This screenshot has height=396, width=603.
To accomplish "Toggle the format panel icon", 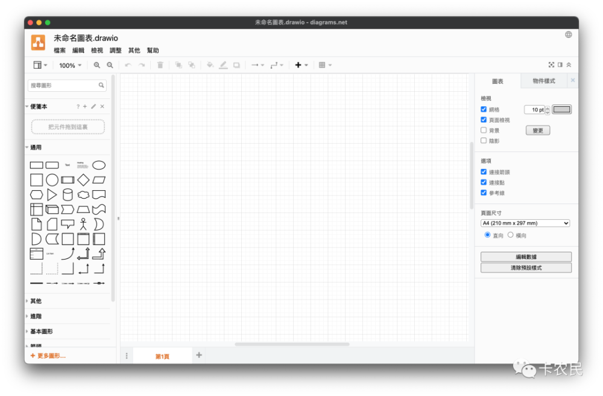I will (x=560, y=65).
